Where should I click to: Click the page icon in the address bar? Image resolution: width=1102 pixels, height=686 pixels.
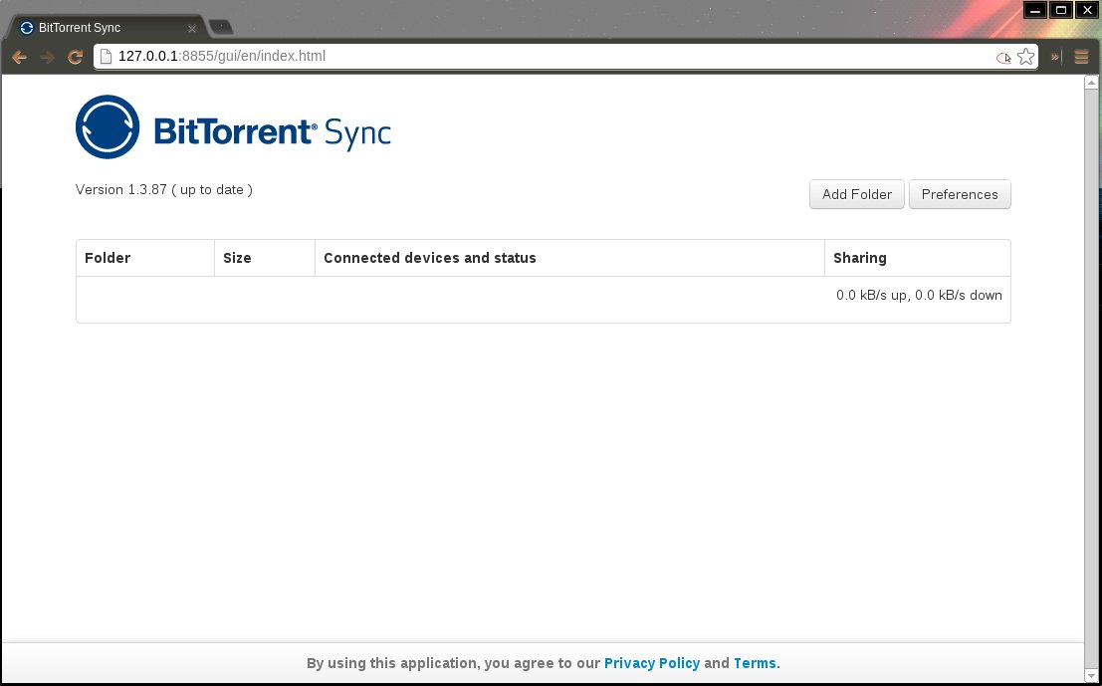pyautogui.click(x=107, y=56)
